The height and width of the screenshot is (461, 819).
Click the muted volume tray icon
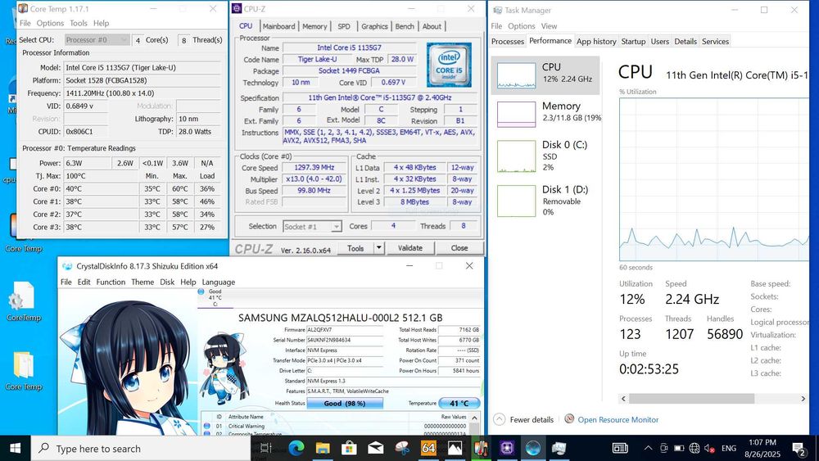point(709,448)
